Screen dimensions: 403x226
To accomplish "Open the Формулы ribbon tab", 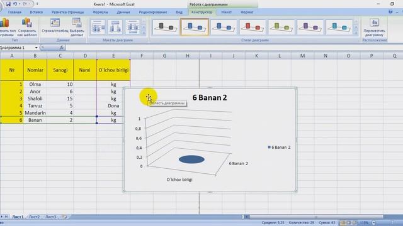I will (x=101, y=12).
